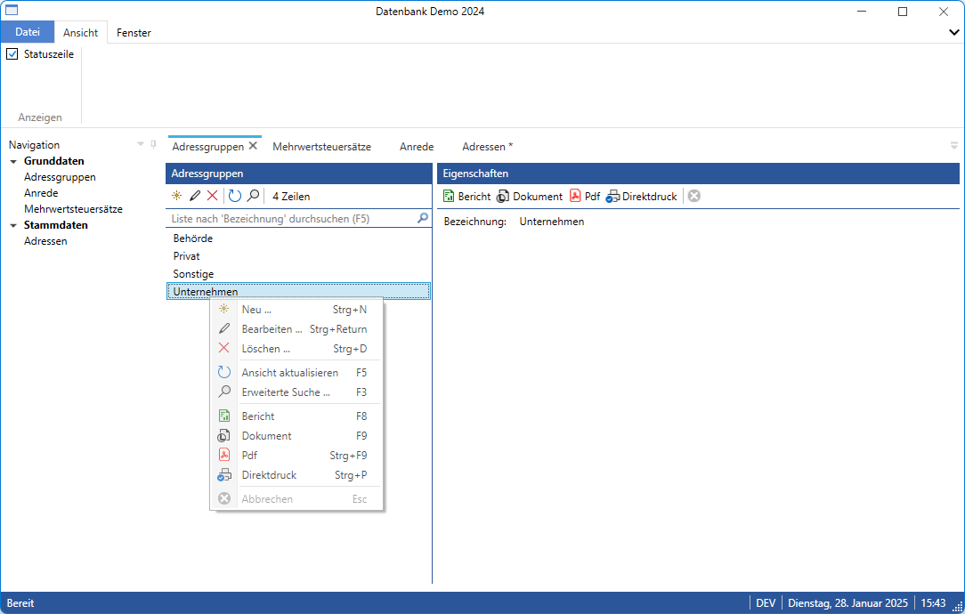Open Anrede in the Navigation tree
Screen dimensions: 965x614
pyautogui.click(x=41, y=193)
